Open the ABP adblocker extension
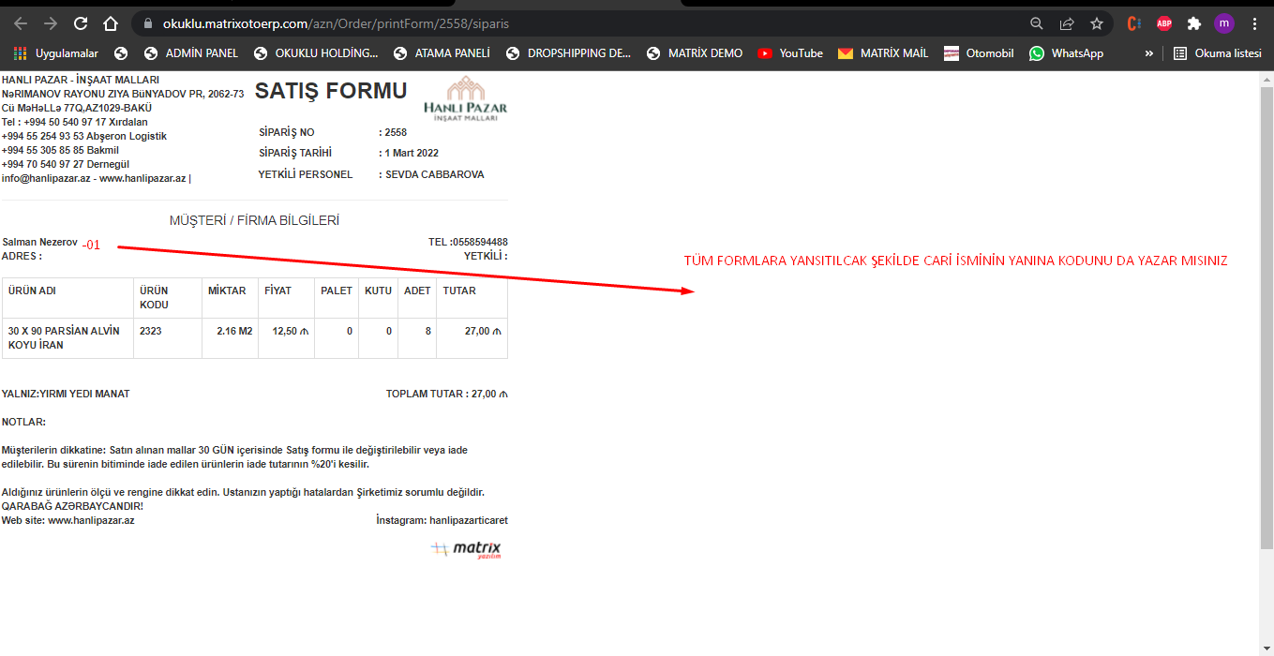This screenshot has width=1274, height=656. click(x=1163, y=23)
